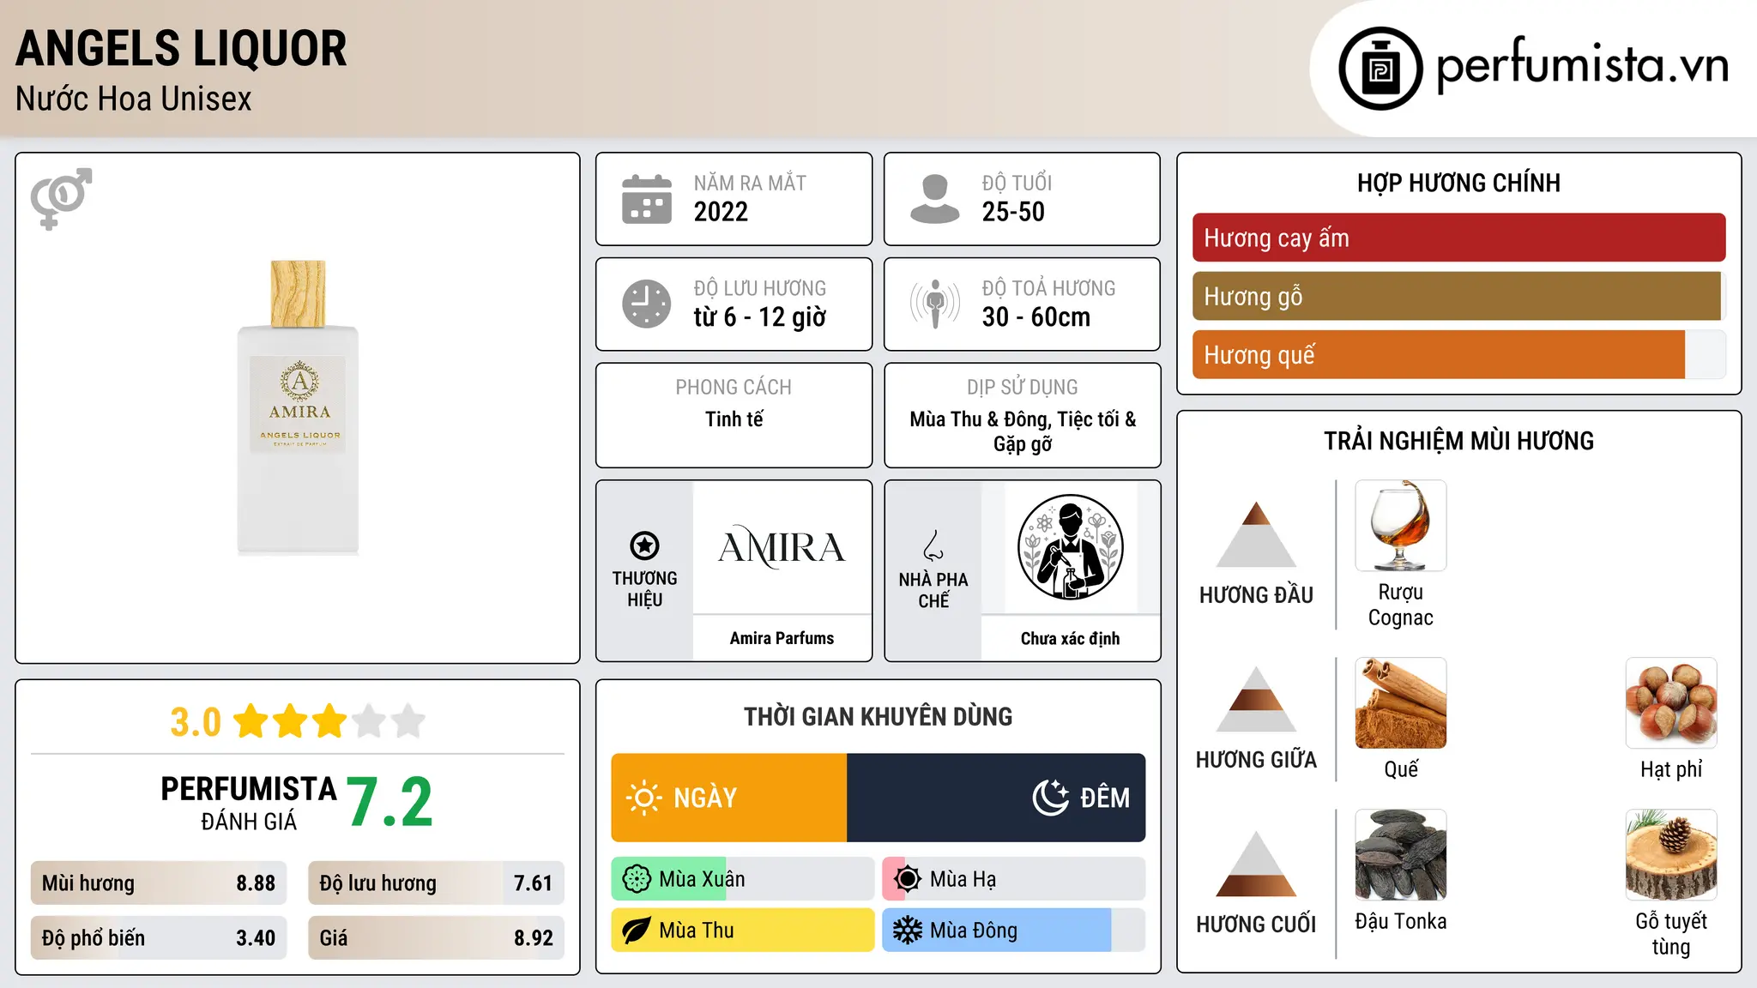Screen dimensions: 1757x988
Task: Click the 7.2 Perfumista rating score
Action: click(x=389, y=803)
